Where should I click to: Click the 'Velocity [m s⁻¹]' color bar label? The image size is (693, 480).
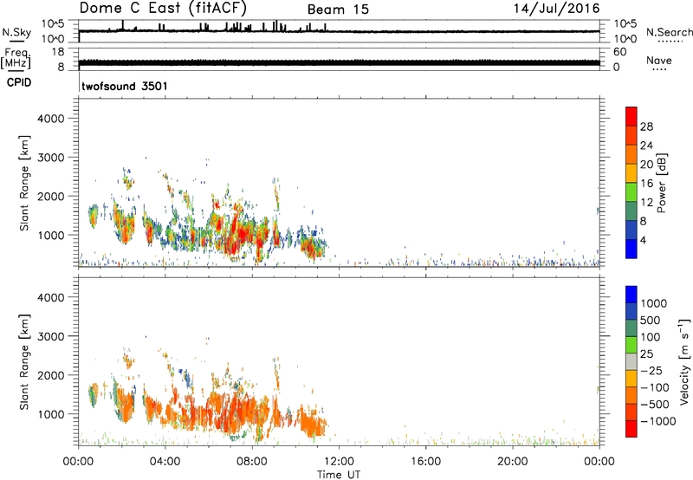tap(684, 361)
